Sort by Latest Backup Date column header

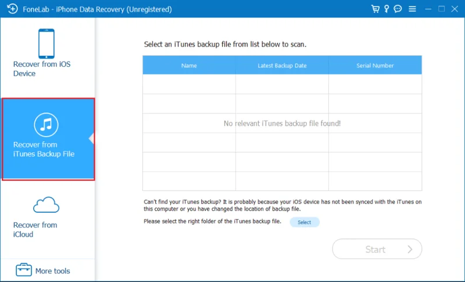coord(282,65)
